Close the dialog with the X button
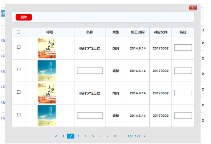 coord(192,7)
